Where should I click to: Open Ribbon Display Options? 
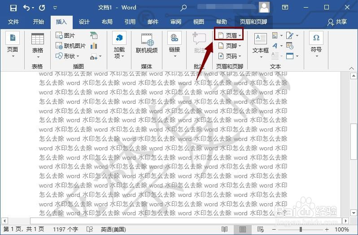pos(285,8)
